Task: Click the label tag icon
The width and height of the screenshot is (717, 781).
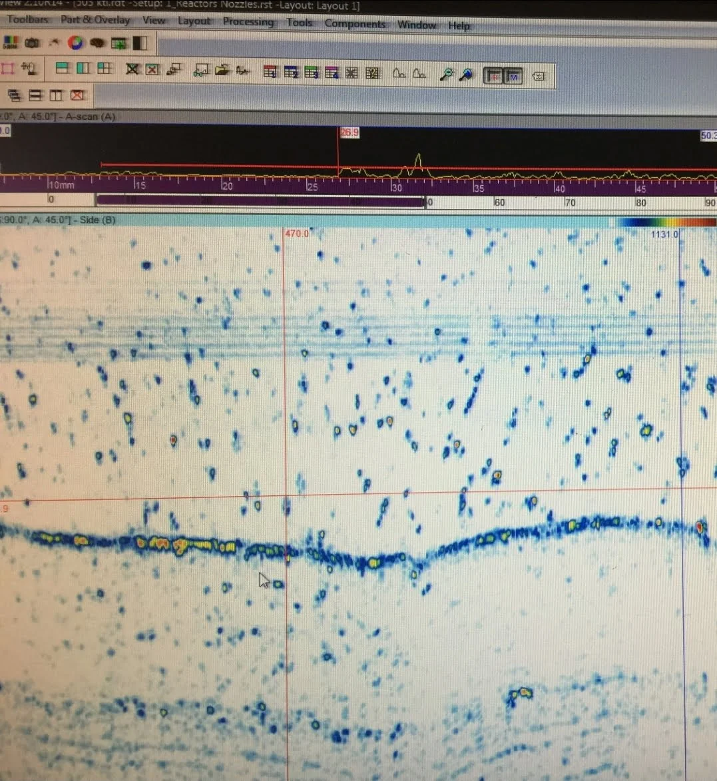Action: coord(538,76)
